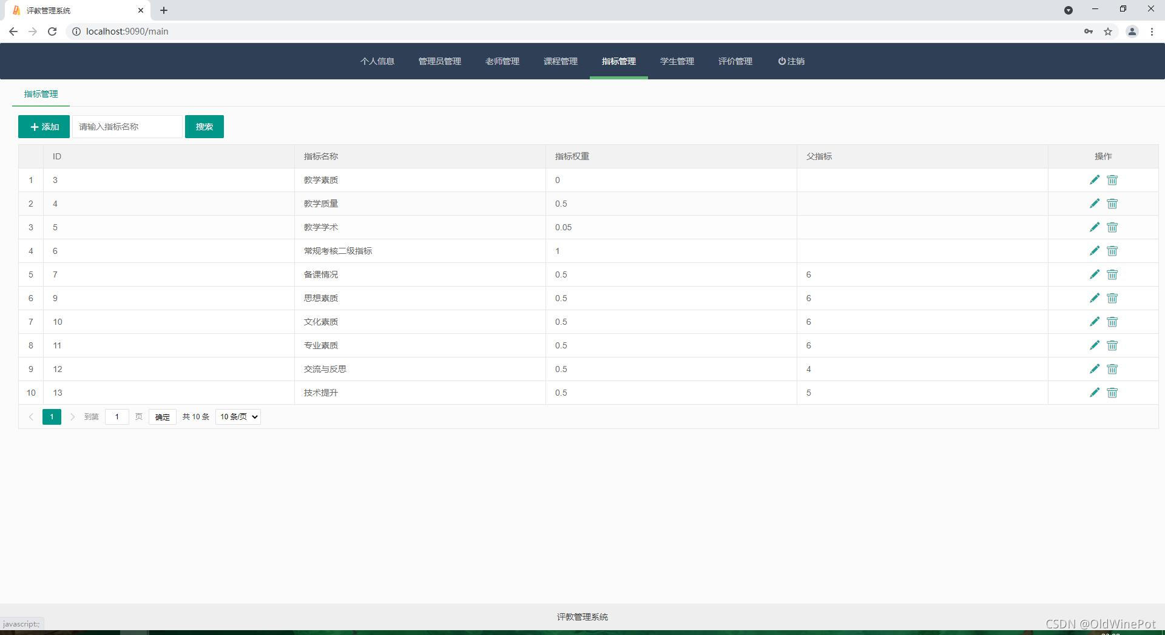Edit the 交流与反思 row with pencil icon
The height and width of the screenshot is (635, 1165).
coord(1095,369)
